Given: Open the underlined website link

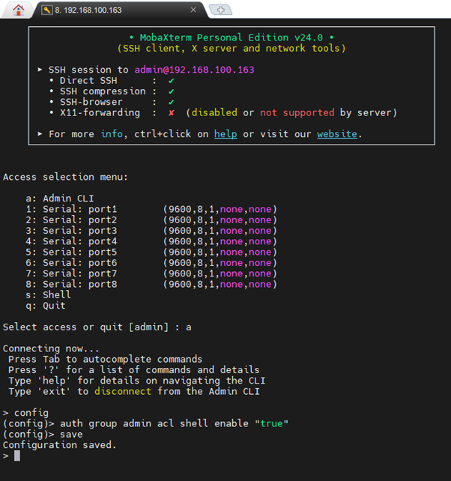Looking at the screenshot, I should (336, 135).
